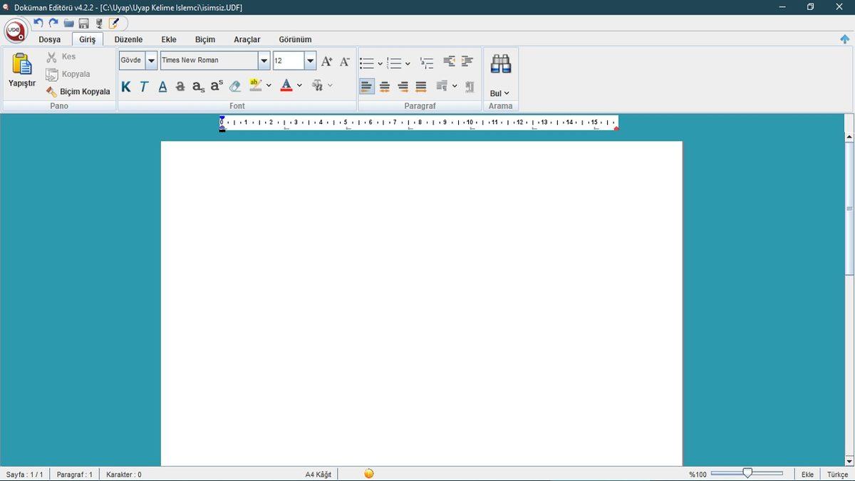Expand the font size 12 dropdown
Screen dimensions: 855x481
[x=310, y=61]
